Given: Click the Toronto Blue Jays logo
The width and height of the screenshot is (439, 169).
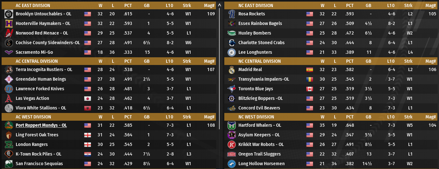Looking at the screenshot, I should pyautogui.click(x=231, y=89).
